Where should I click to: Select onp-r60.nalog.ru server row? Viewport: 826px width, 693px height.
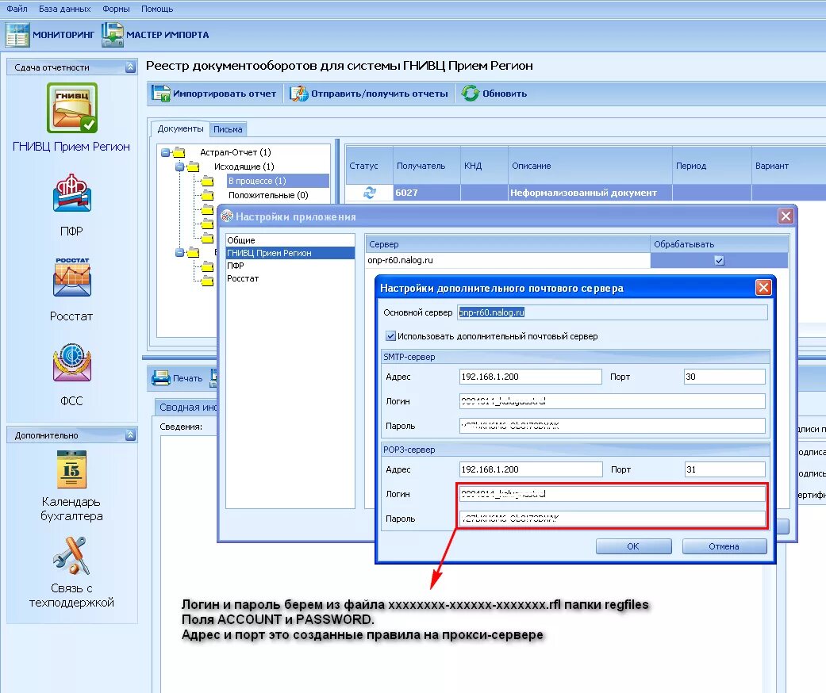[508, 260]
